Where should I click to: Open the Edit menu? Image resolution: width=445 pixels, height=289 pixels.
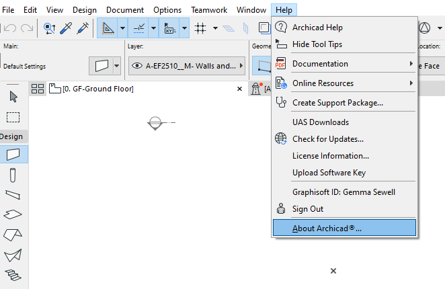click(x=30, y=10)
